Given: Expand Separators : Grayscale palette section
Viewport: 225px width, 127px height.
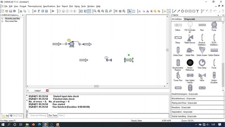Looking at the screenshot, I should (x=198, y=112).
